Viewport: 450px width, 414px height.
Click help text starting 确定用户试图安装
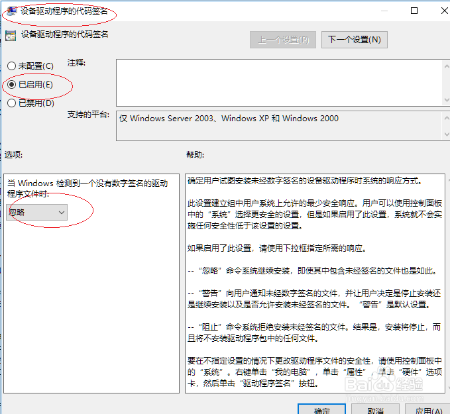[x=305, y=181]
